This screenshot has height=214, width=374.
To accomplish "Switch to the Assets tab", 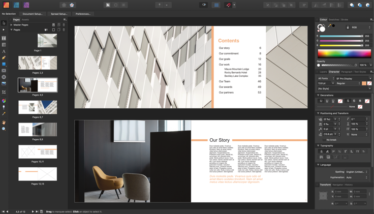I will pyautogui.click(x=25, y=20).
